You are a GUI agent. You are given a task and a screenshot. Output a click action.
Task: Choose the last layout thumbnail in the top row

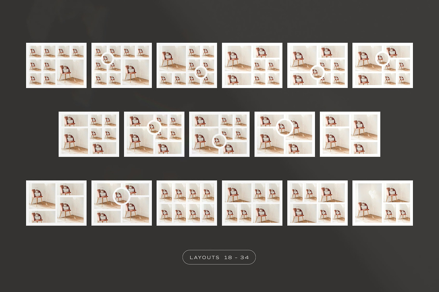383,65
